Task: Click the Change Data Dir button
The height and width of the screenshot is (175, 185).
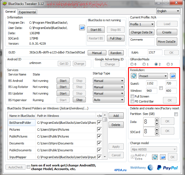Action: pyautogui.click(x=142, y=32)
